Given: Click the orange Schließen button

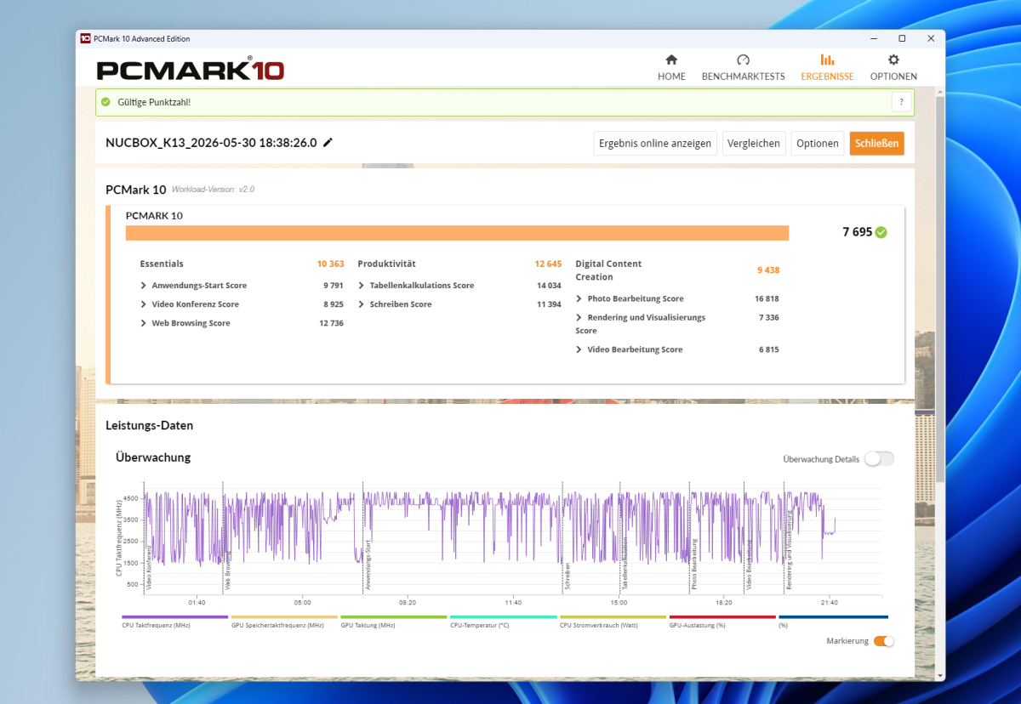Looking at the screenshot, I should [877, 144].
